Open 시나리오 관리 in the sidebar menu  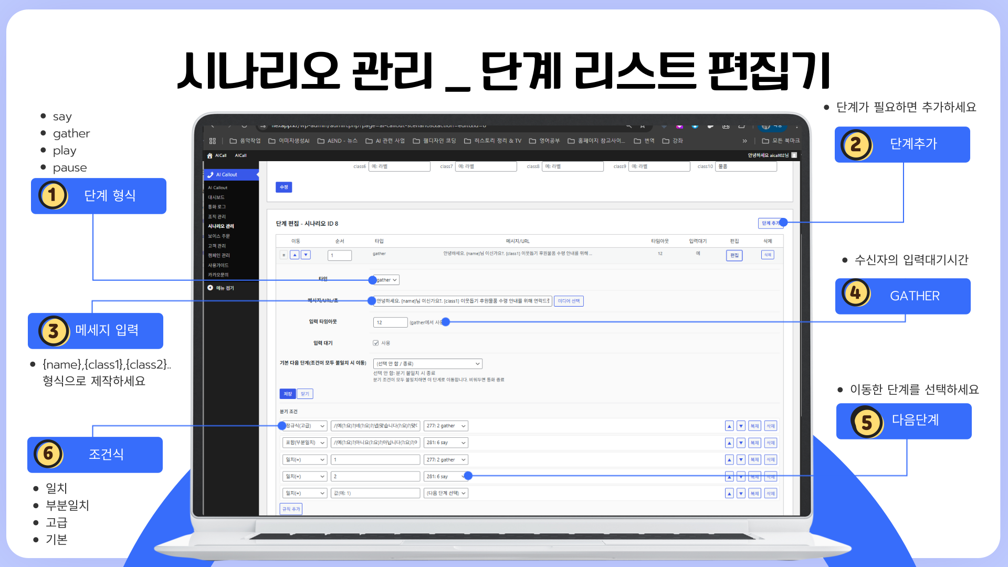[221, 226]
